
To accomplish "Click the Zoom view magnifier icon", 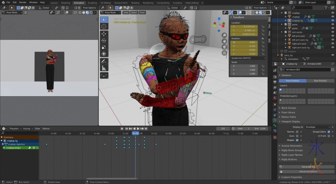I will 224,35.
